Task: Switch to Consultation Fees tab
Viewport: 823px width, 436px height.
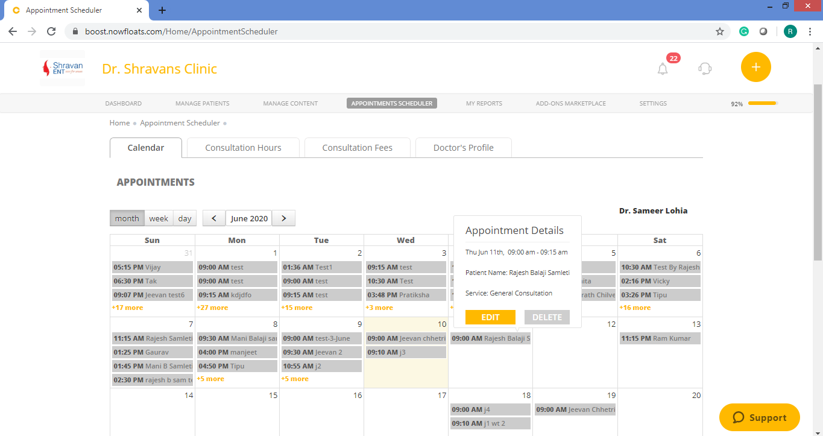Action: (x=358, y=148)
